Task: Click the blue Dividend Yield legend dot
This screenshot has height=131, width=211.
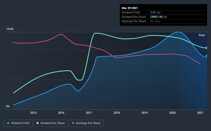Action: click(8, 123)
